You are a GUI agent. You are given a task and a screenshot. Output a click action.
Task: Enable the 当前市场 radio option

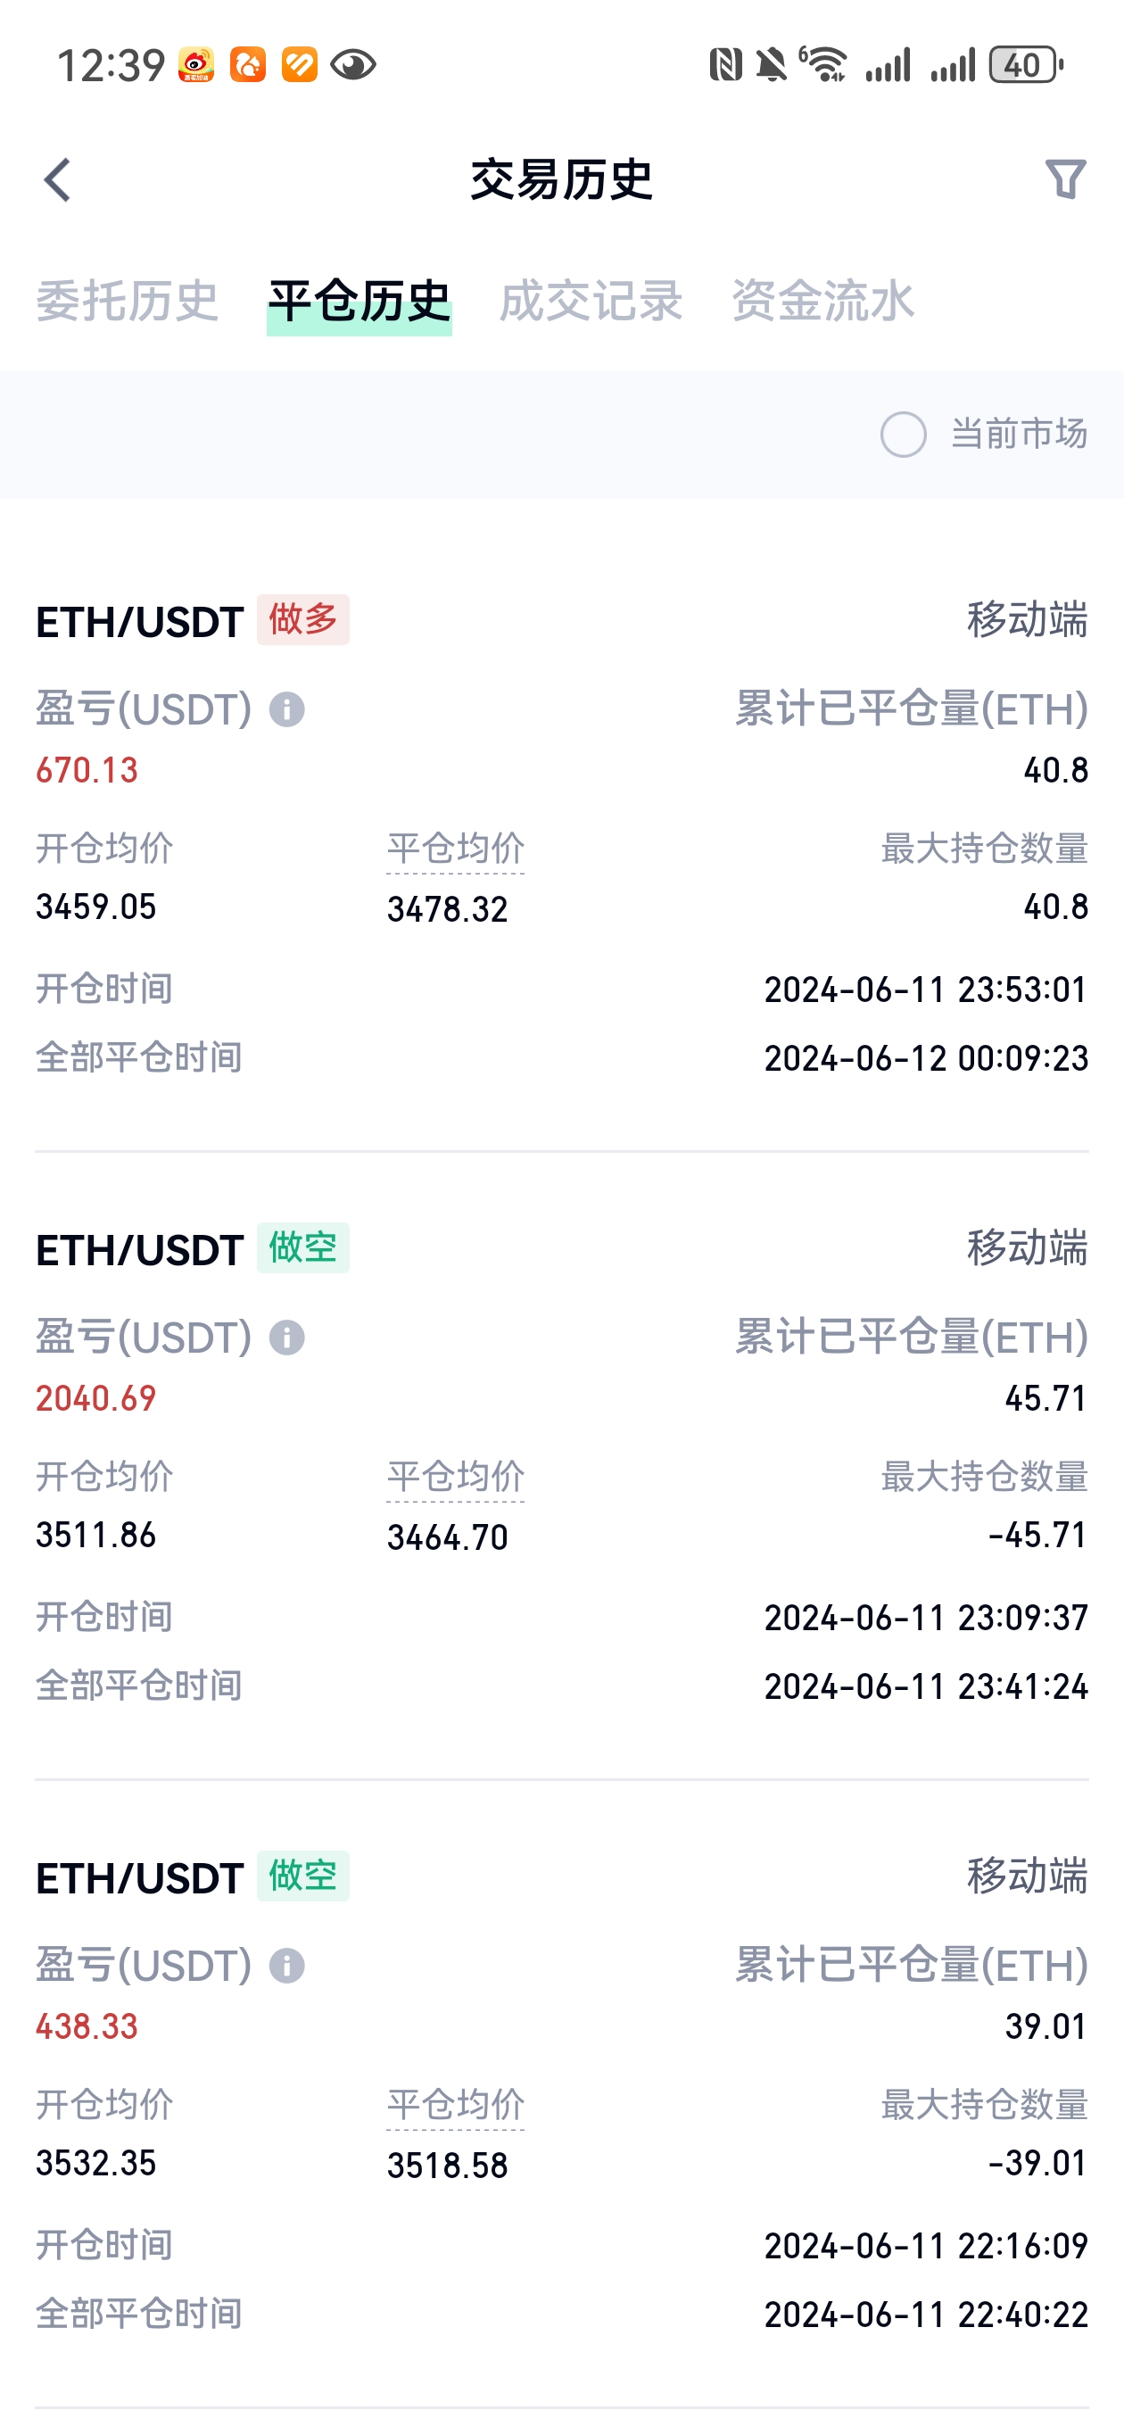(903, 435)
